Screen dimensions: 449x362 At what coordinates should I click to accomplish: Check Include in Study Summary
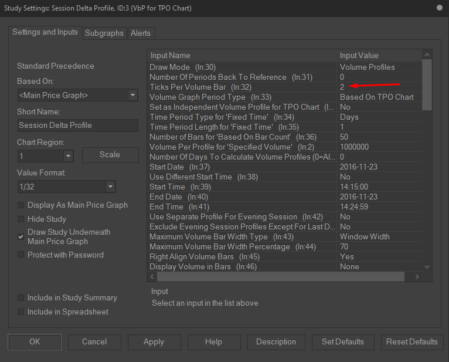point(21,298)
